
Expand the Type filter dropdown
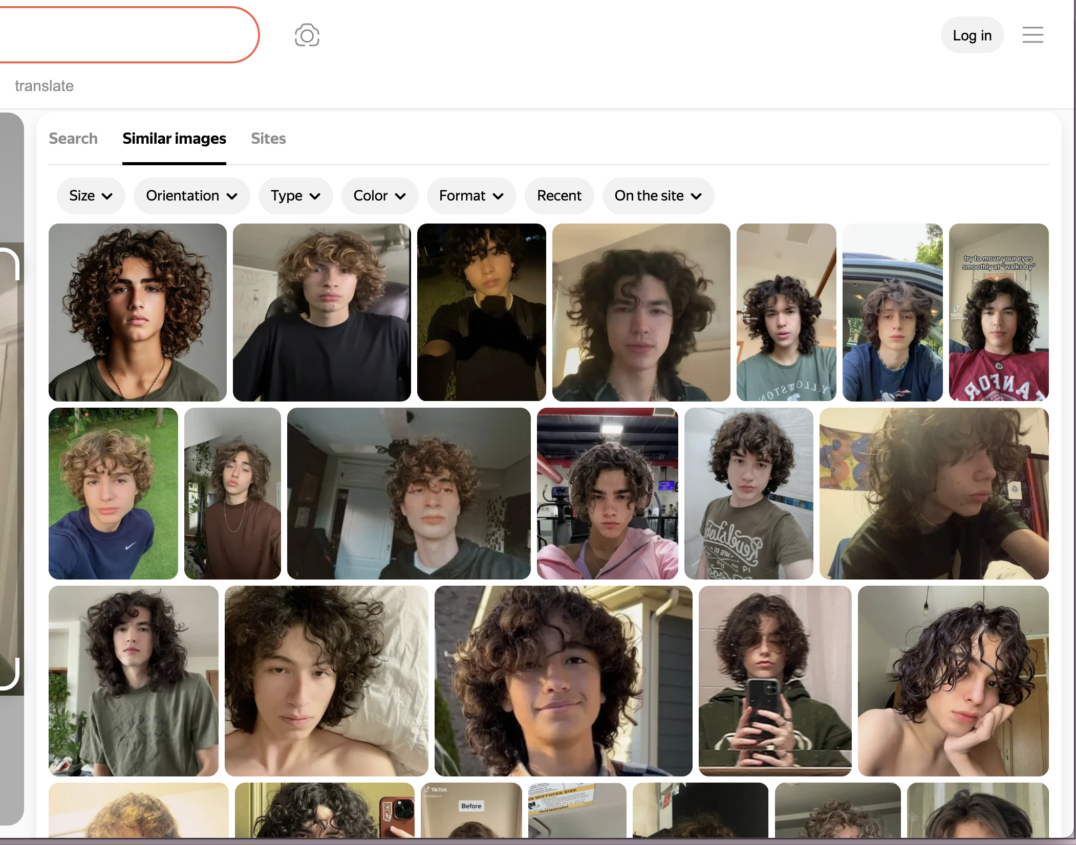pos(295,196)
